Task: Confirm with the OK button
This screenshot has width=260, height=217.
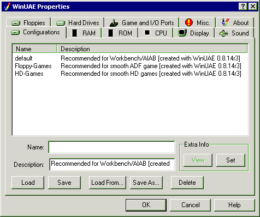Action: [x=146, y=205]
